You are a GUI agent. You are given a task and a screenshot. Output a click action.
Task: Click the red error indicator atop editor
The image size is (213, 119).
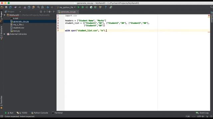[x=209, y=16]
